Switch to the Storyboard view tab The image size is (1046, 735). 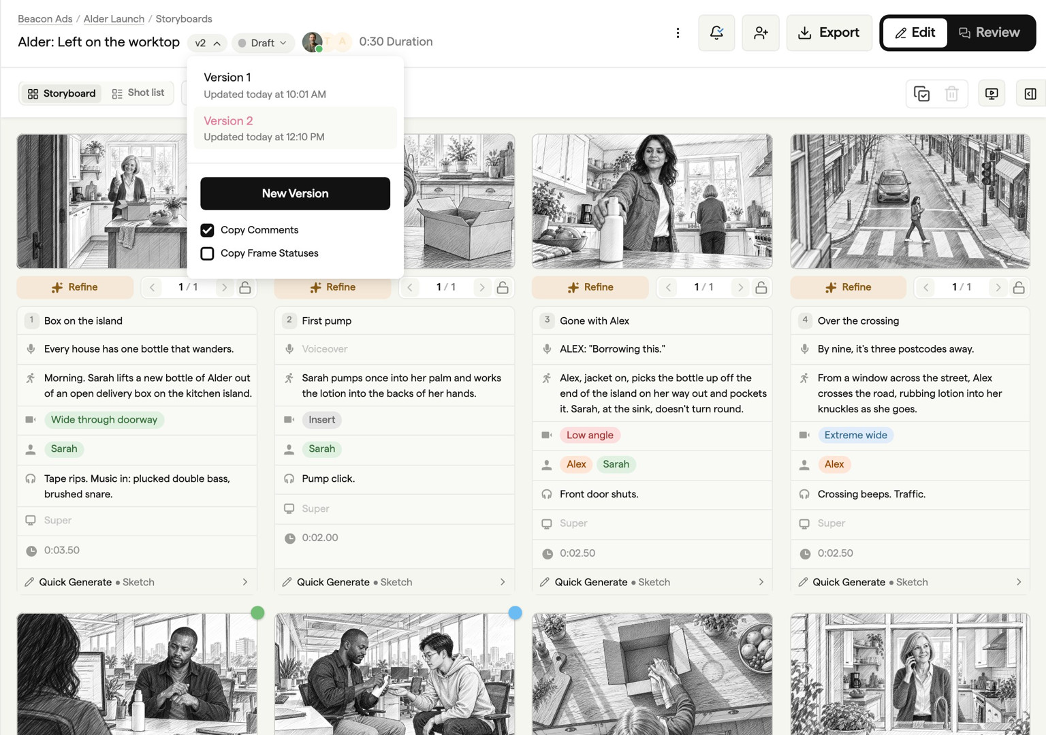[61, 93]
